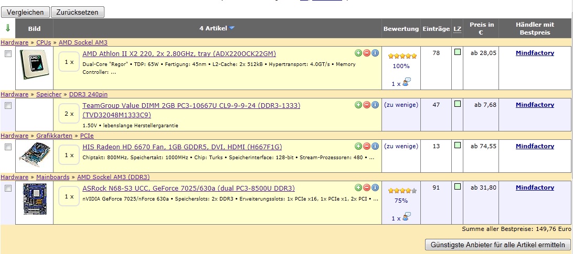Open the CPUs breadcrumb link
Viewport: 573px width, 254px height.
point(44,42)
